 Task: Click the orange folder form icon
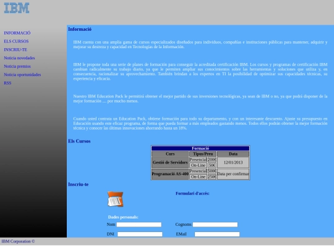pos(115,199)
